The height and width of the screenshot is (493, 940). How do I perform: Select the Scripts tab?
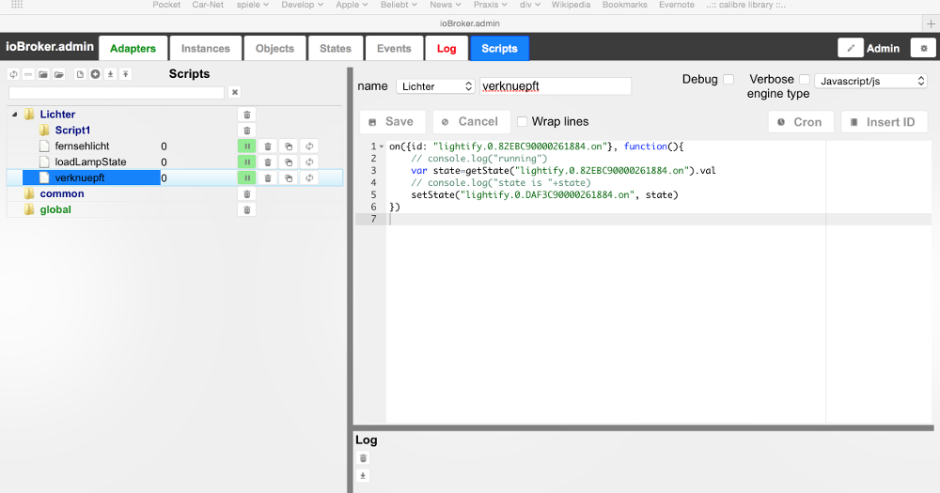[499, 49]
